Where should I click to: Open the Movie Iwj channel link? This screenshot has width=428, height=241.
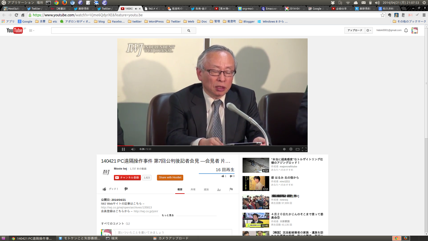120,169
